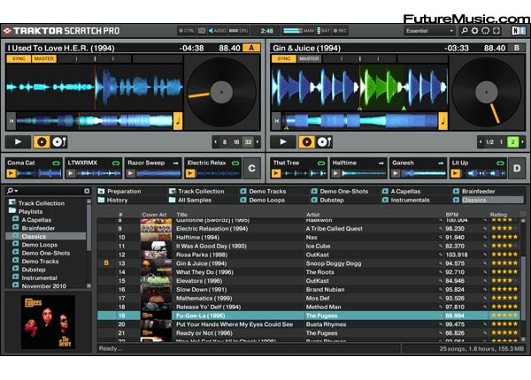The width and height of the screenshot is (531, 380).
Task: Show larger loop sizes on Deck A
Action: point(258,142)
